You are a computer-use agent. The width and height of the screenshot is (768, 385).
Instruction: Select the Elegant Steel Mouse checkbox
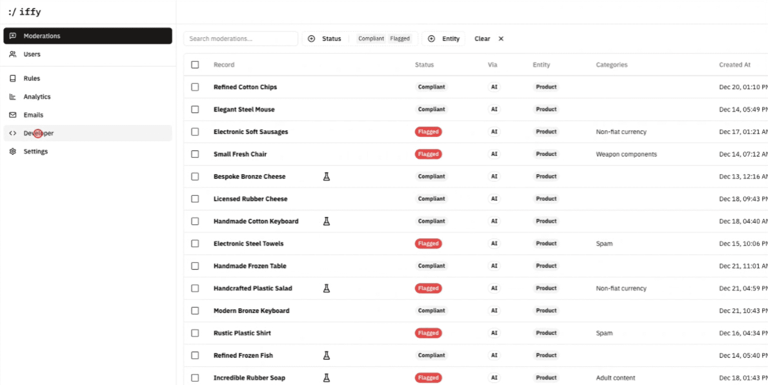[x=195, y=110]
